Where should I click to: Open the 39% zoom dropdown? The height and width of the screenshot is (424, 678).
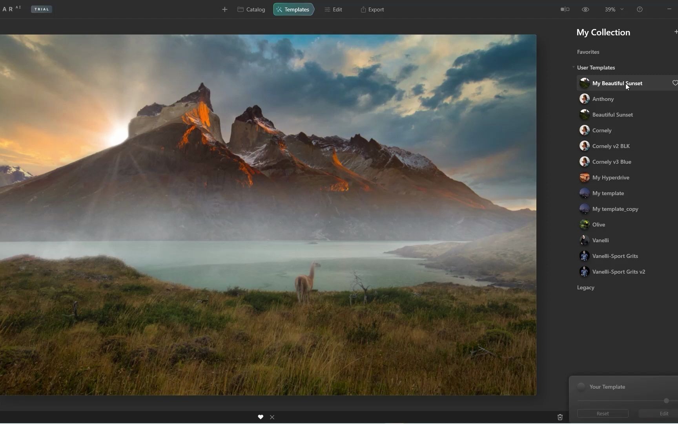[614, 9]
